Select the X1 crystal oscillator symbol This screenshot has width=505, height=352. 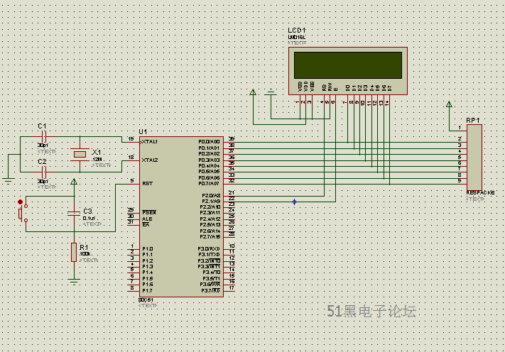(80, 155)
